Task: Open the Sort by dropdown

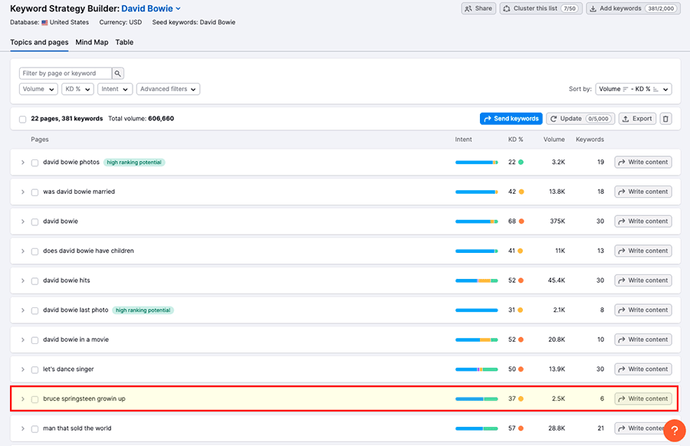Action: (x=633, y=90)
